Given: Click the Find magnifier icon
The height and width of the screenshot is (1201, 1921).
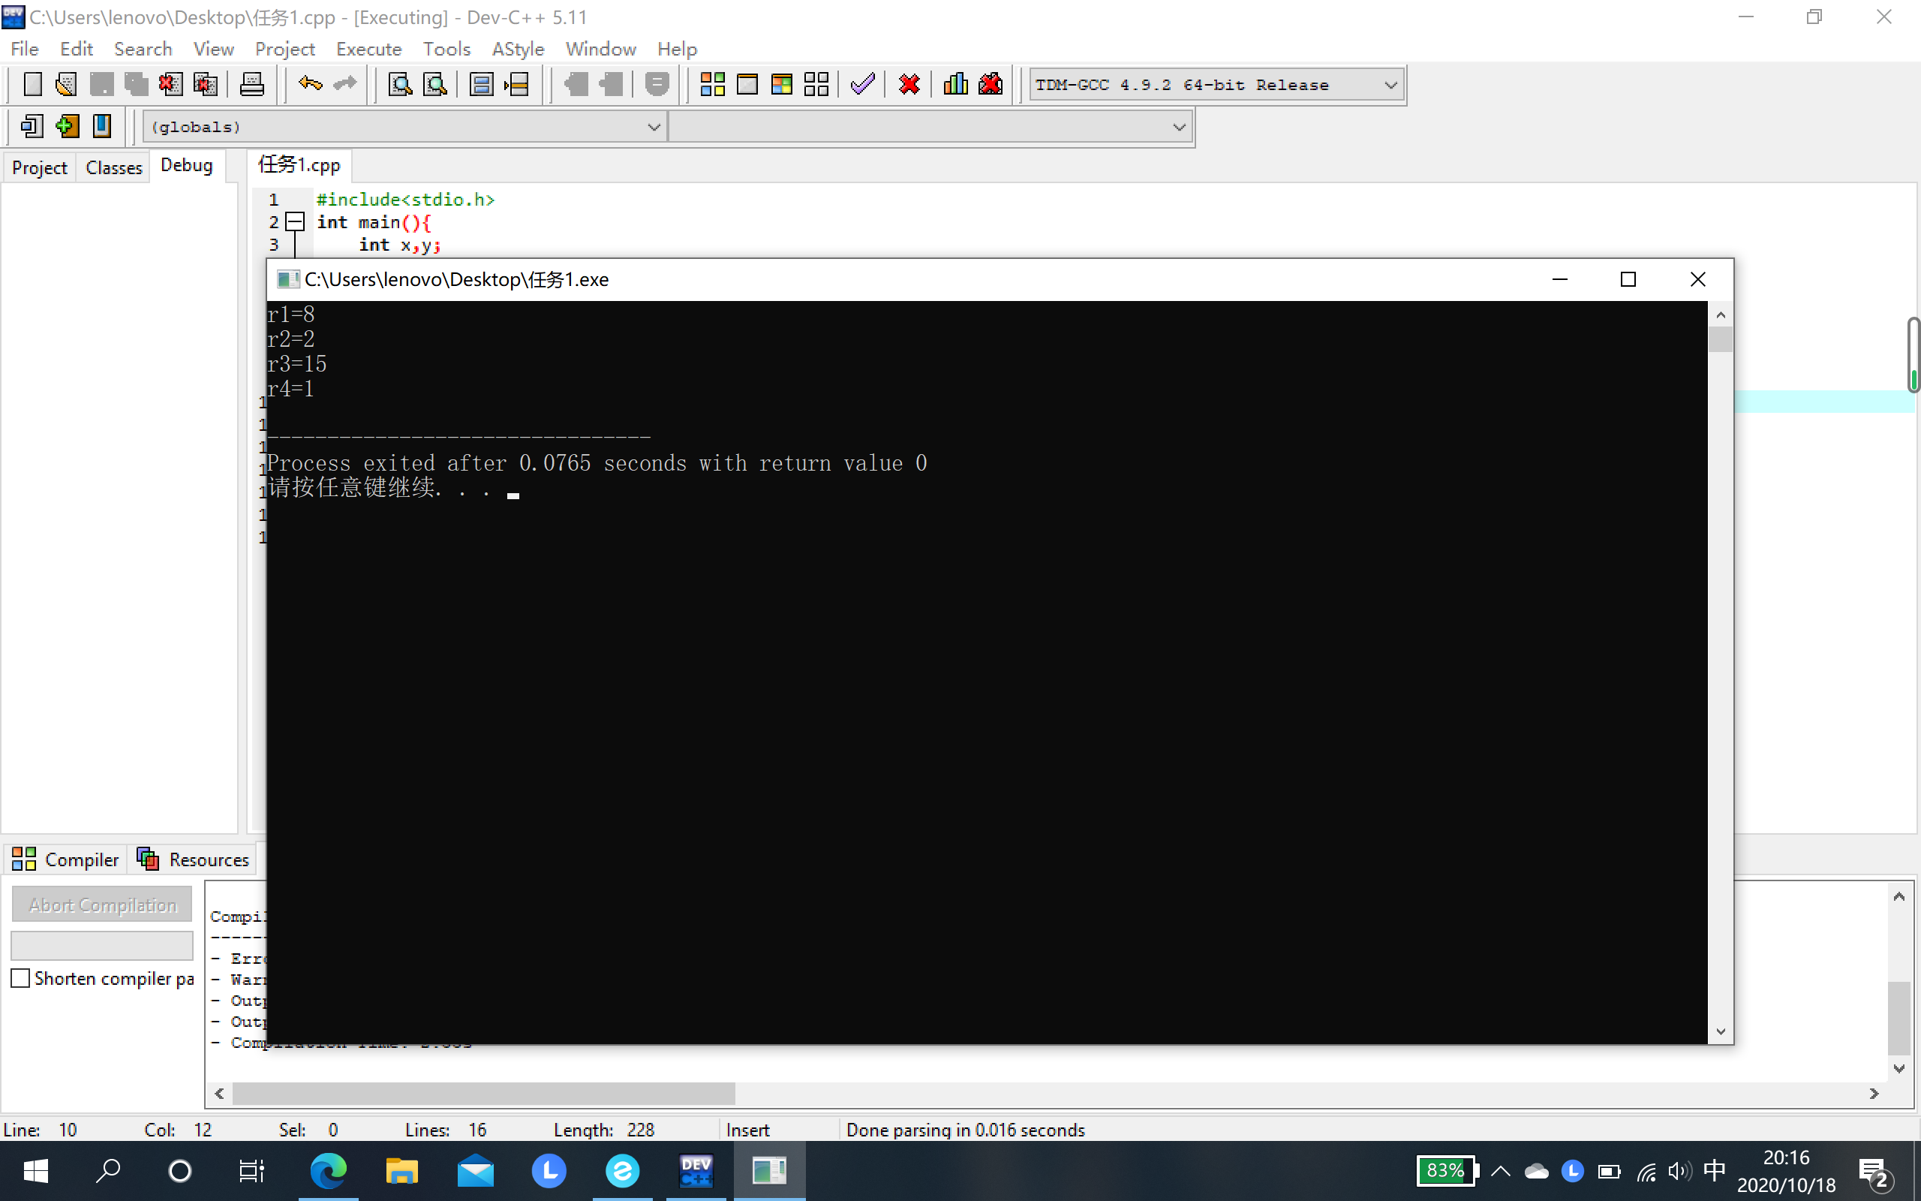Looking at the screenshot, I should (x=399, y=84).
